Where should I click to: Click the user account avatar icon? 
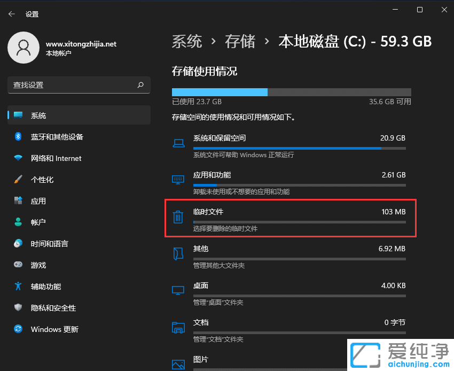click(23, 48)
